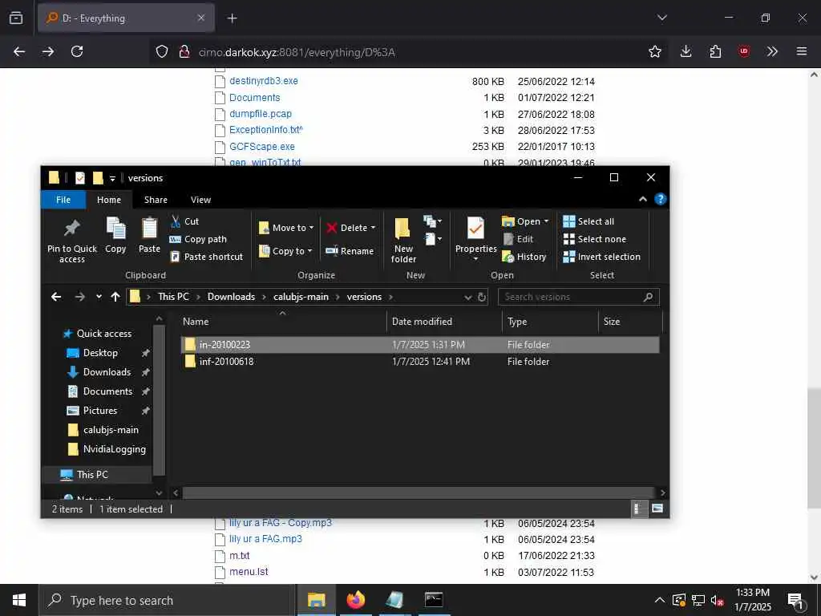Click Pin to Quick access icon
Image resolution: width=821 pixels, height=616 pixels.
71,229
